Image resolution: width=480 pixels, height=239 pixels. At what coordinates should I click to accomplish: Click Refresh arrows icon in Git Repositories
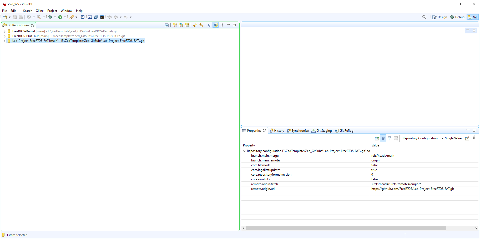[195, 25]
